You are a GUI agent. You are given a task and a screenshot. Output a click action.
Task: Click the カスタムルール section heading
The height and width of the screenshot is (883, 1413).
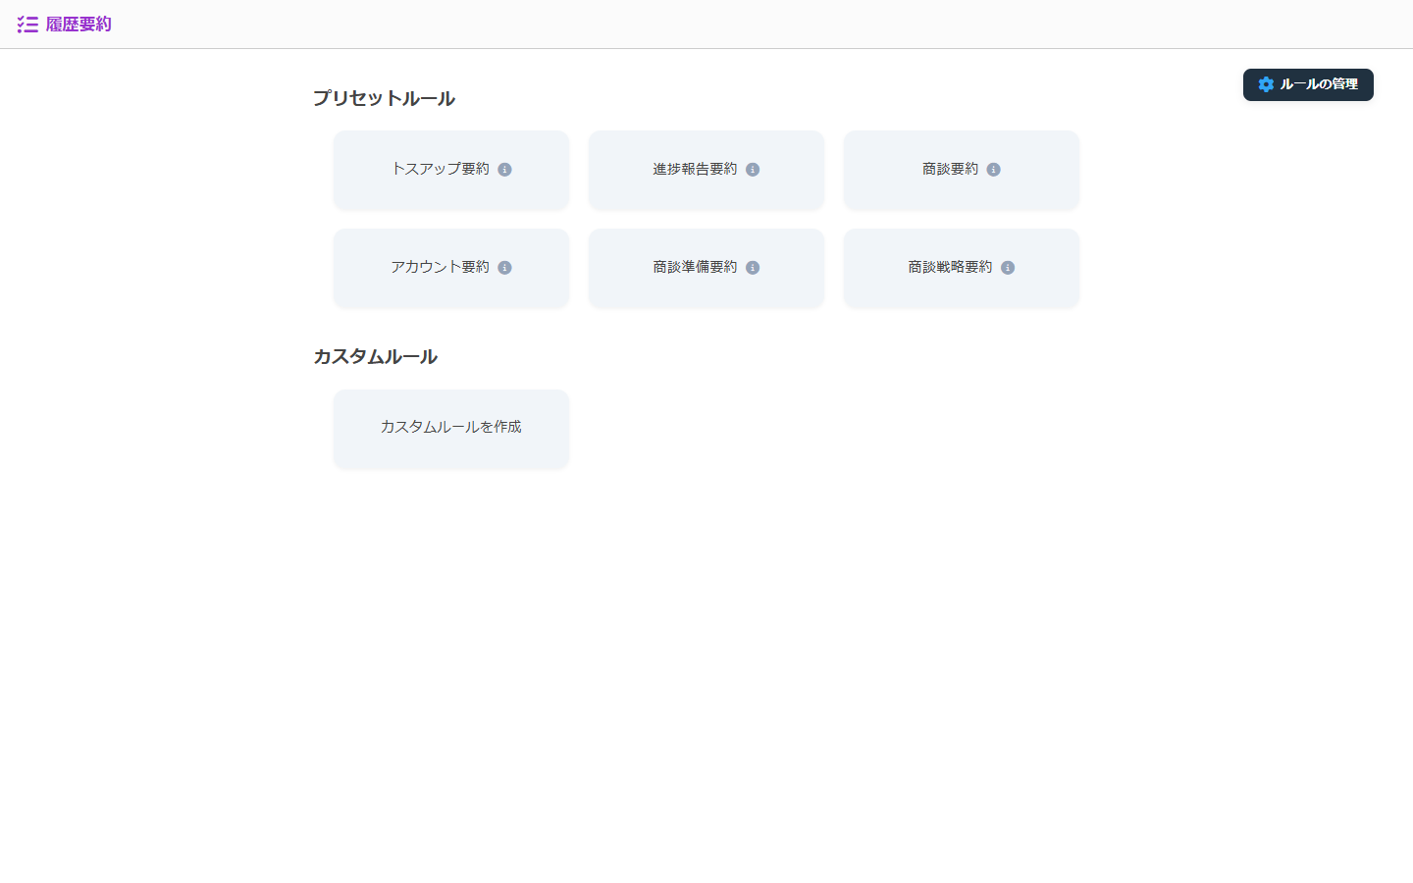pyautogui.click(x=377, y=356)
